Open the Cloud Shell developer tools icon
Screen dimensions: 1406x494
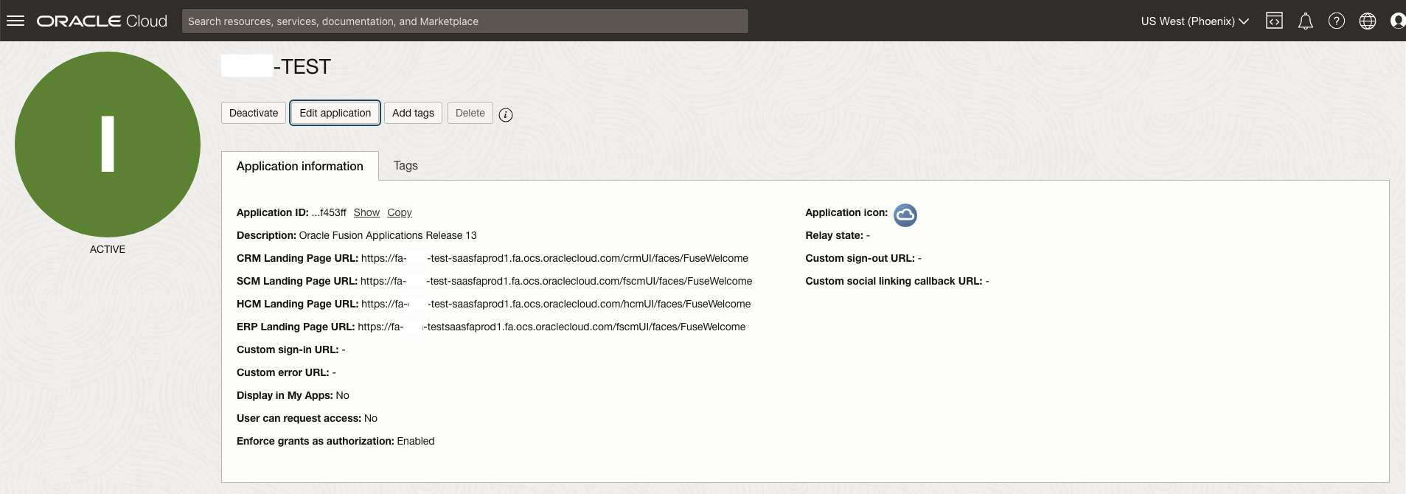[x=1274, y=21]
